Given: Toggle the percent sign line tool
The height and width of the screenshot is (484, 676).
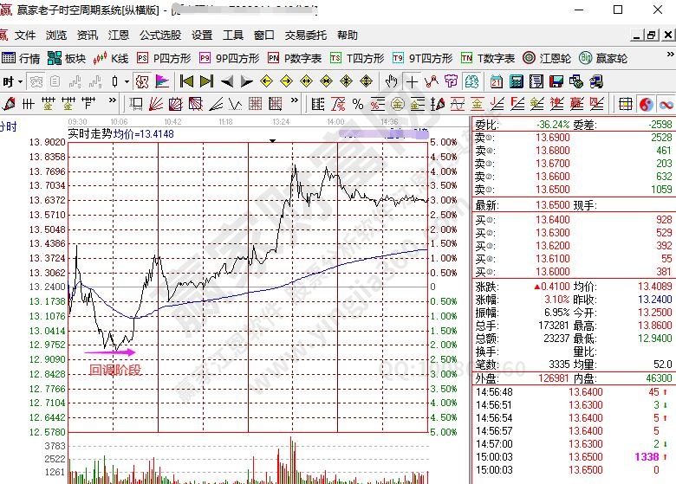Looking at the screenshot, I should coord(357,104).
